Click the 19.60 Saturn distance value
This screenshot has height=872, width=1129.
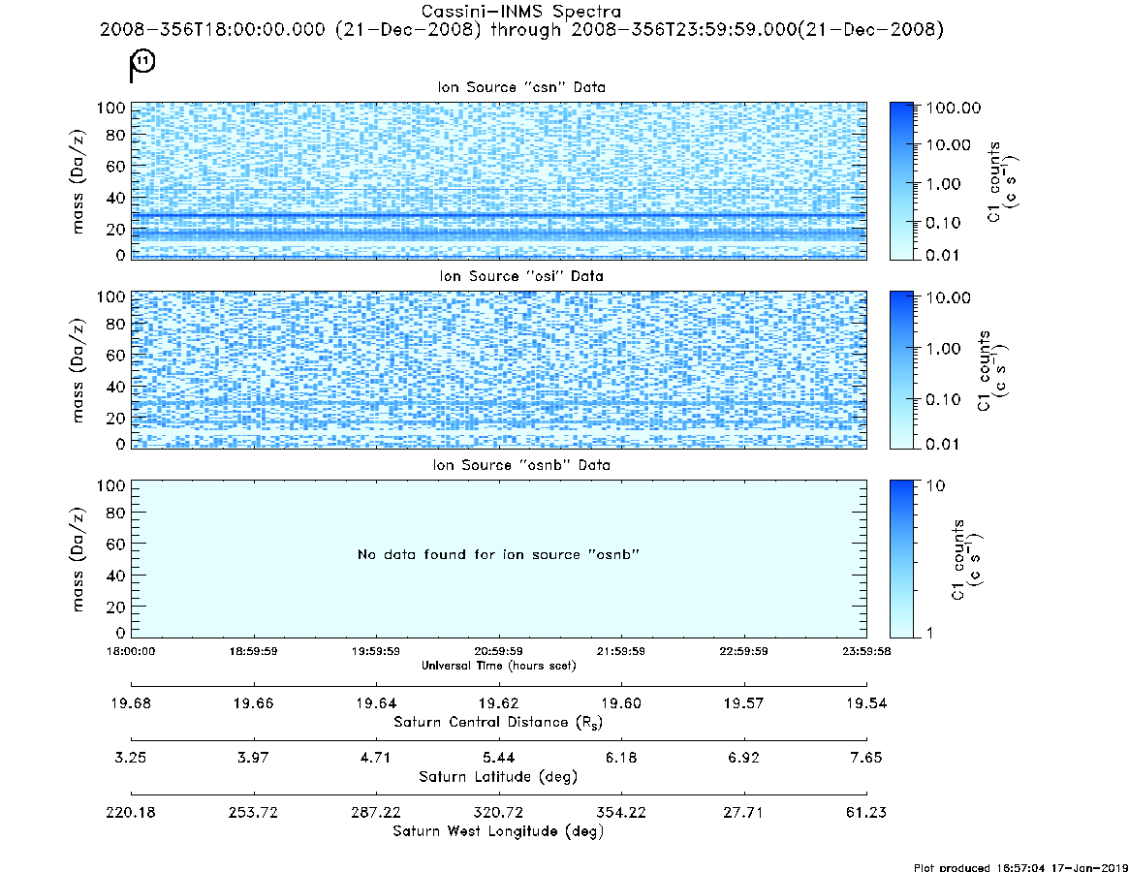coord(620,703)
